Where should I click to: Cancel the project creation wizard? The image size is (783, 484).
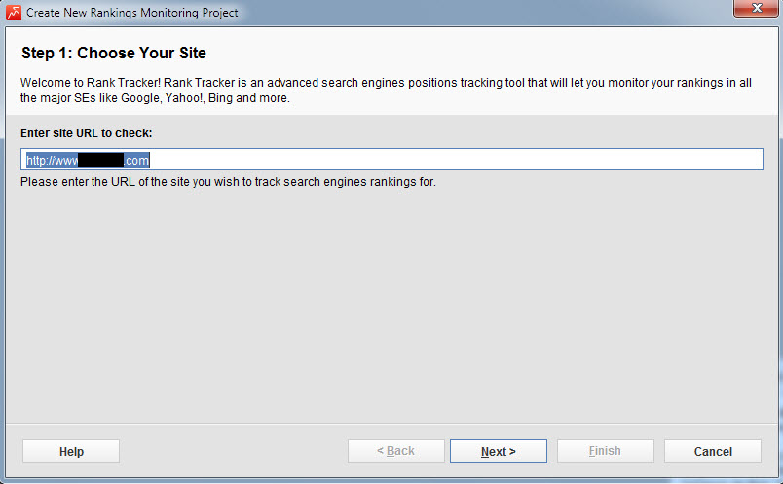tap(713, 451)
